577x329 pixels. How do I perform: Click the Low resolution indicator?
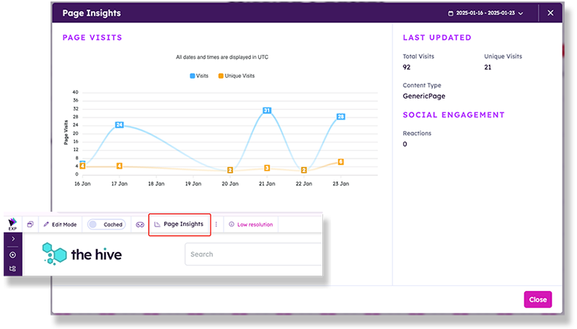coord(251,225)
